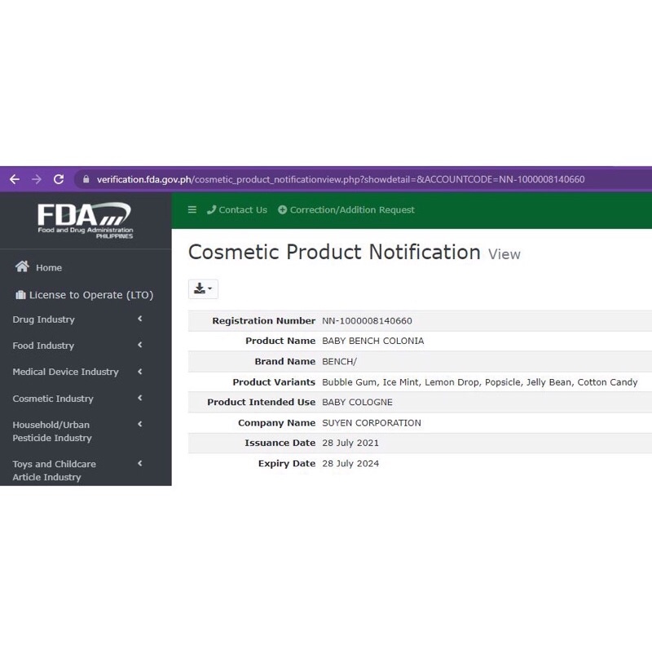Viewport: 652px width, 652px height.
Task: Reload the page with refresh icon
Action: (x=59, y=179)
